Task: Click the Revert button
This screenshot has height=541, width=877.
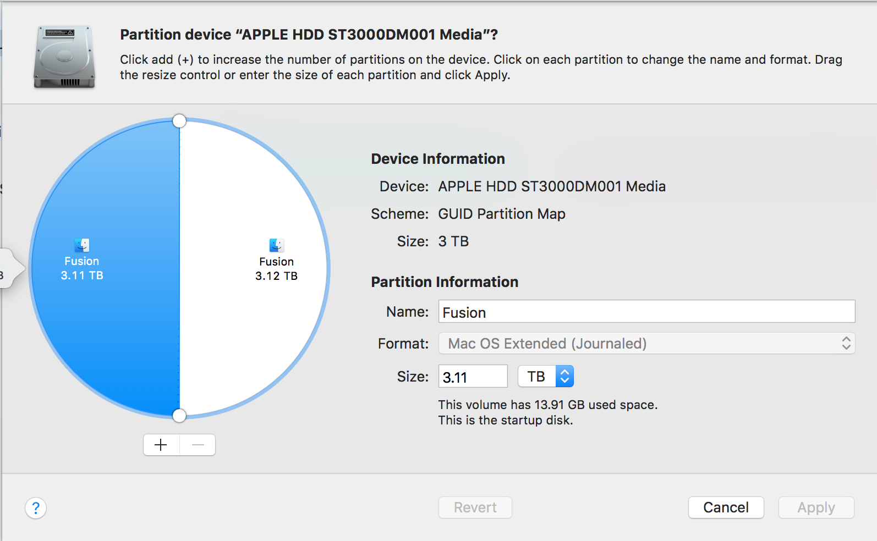Action: 475,507
